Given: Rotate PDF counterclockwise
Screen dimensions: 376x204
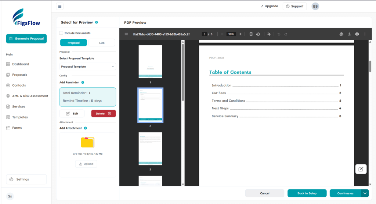Looking at the screenshot, I should tap(258, 34).
